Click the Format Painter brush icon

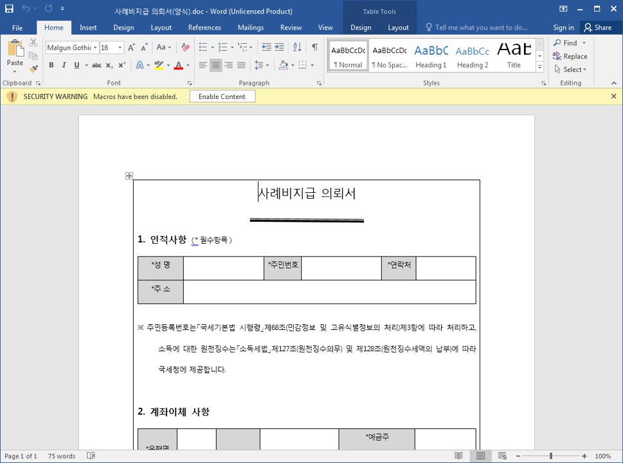click(33, 68)
